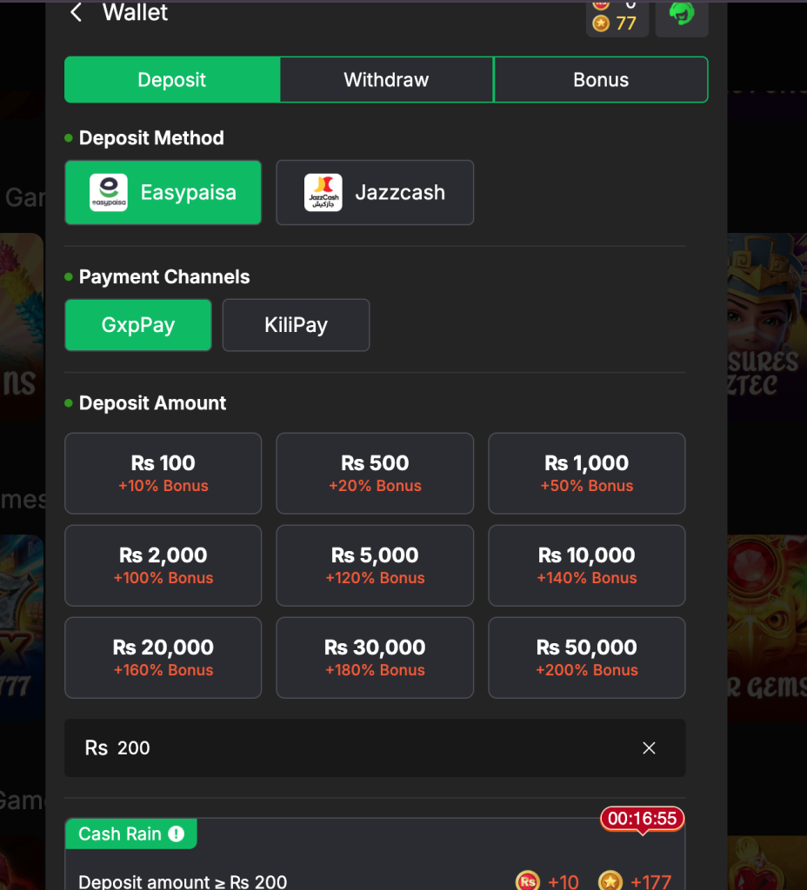Screen dimensions: 807x890
Task: Select Rs 100 deposit with 10% bonus
Action: [x=163, y=474]
